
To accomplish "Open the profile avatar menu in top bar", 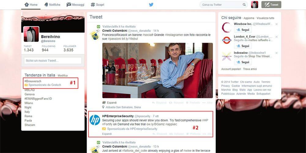I will click(255, 5).
